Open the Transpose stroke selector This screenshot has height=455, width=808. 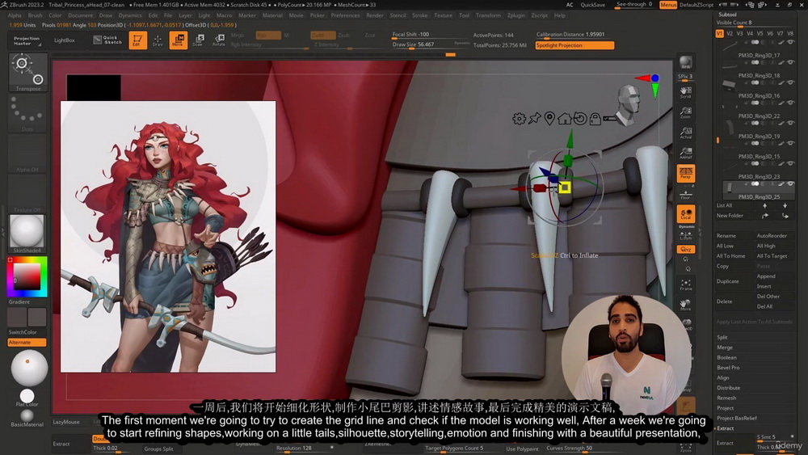[28, 72]
